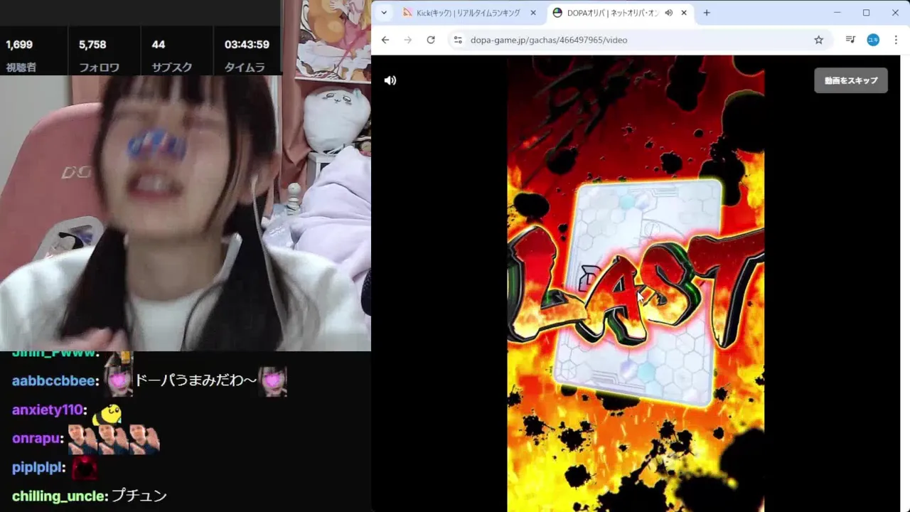The height and width of the screenshot is (512, 910).
Task: Open the Chrome profile avatar
Action: pyautogui.click(x=873, y=40)
